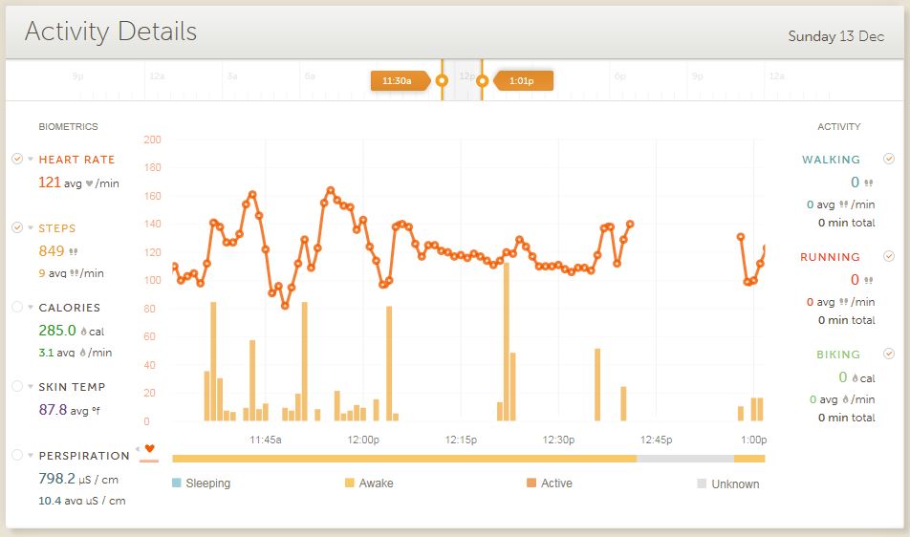Click the flame icon under Biking total
Image resolution: width=910 pixels, height=537 pixels.
855,378
